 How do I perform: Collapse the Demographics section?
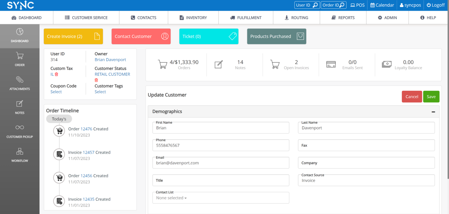coord(433,111)
